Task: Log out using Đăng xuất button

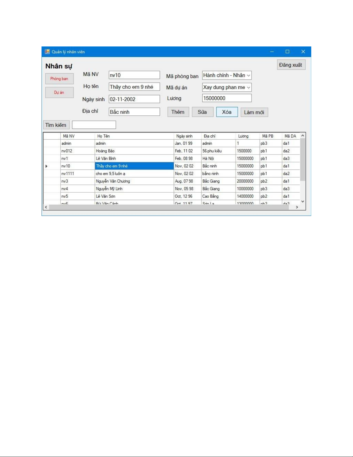Action: [x=291, y=65]
